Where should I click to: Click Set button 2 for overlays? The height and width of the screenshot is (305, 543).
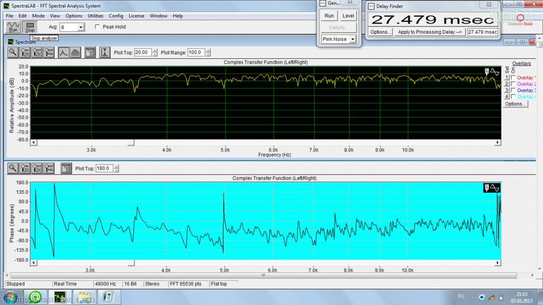coord(507,84)
